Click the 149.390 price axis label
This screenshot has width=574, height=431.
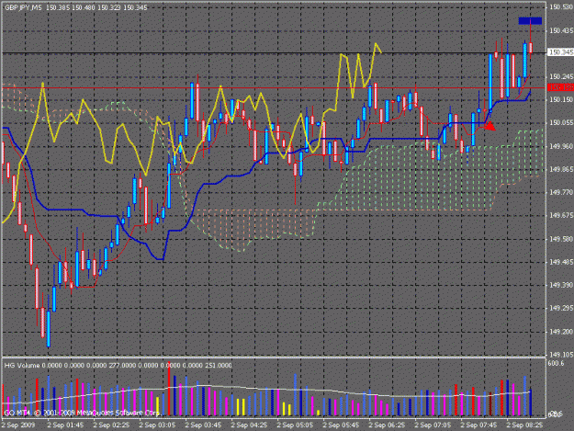(561, 285)
